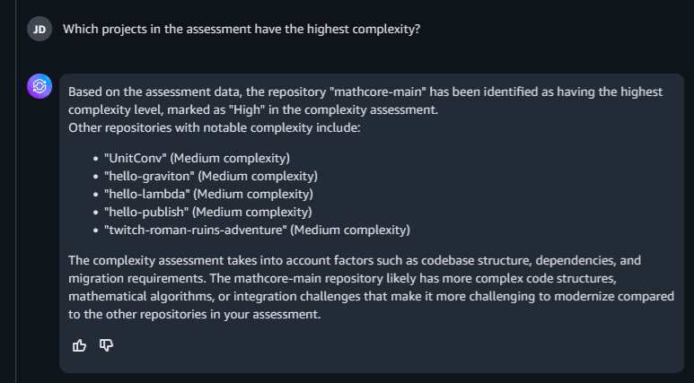Click "(Medium complexity)" beside twitch-roman-ruins-adventure
This screenshot has width=694, height=383.
351,230
